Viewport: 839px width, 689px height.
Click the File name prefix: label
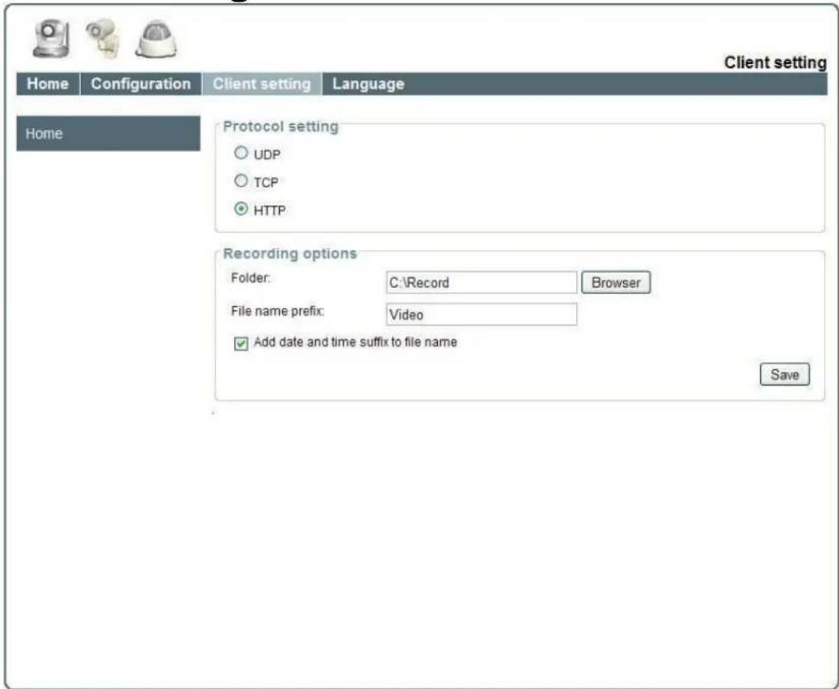(x=277, y=311)
